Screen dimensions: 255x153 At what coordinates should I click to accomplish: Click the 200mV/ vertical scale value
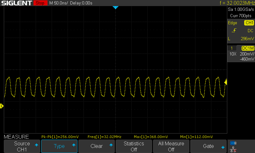click(x=247, y=54)
